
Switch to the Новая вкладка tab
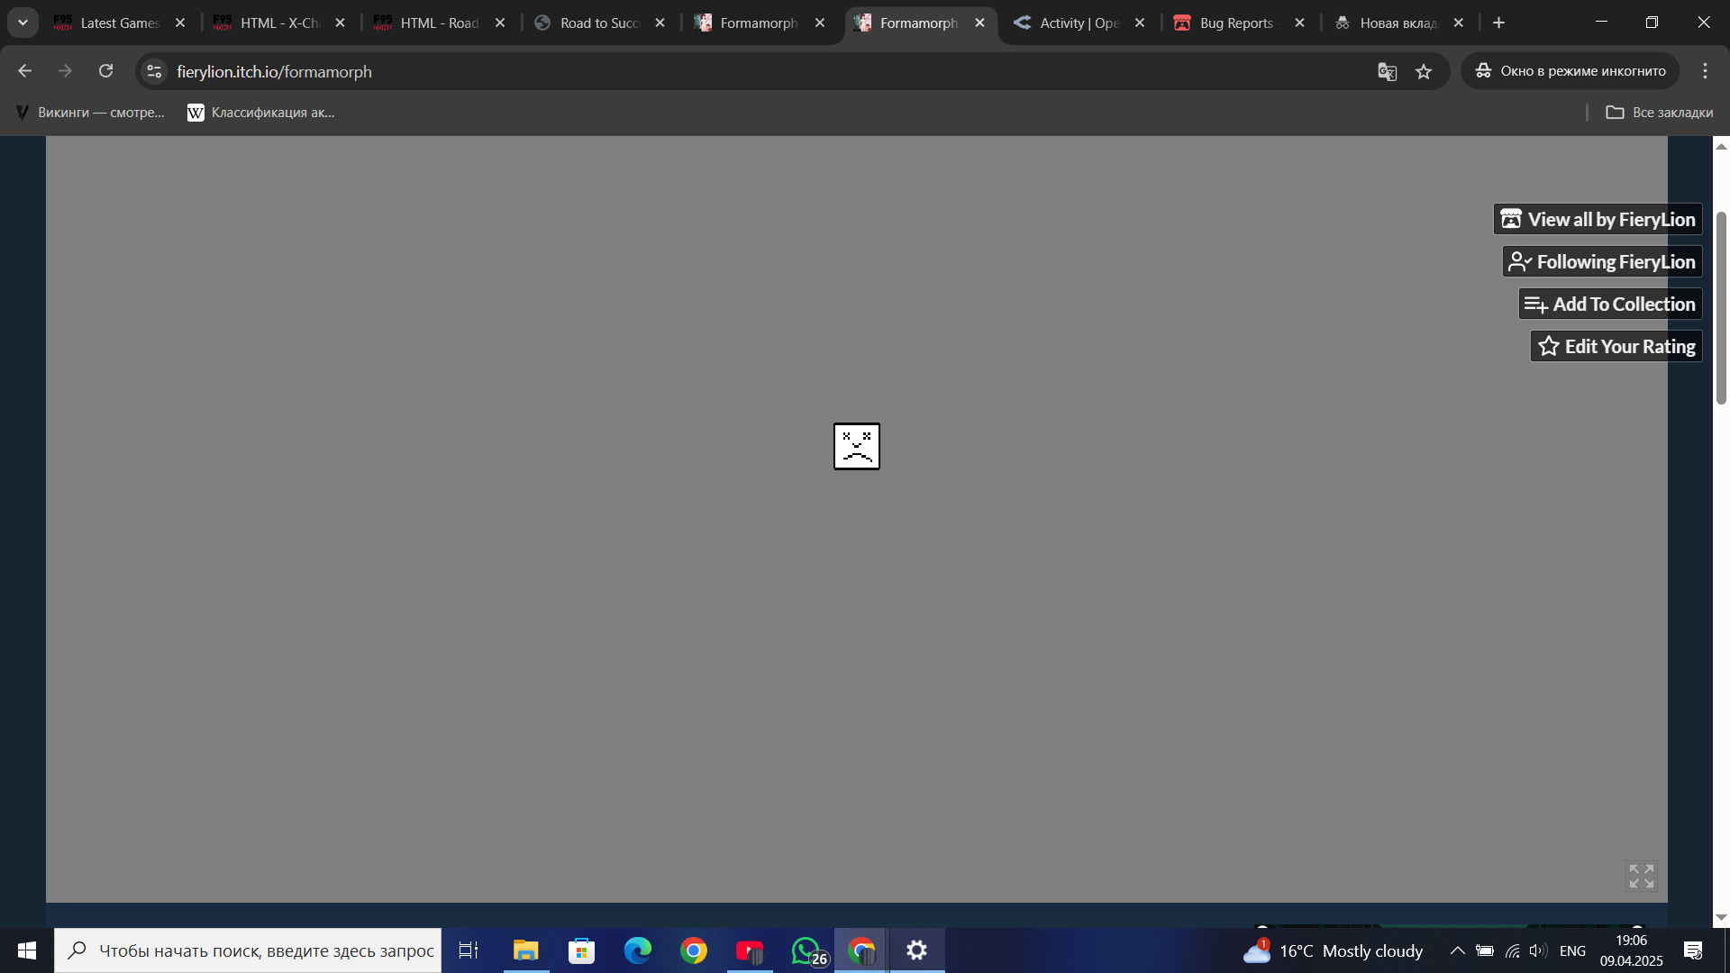click(1398, 23)
